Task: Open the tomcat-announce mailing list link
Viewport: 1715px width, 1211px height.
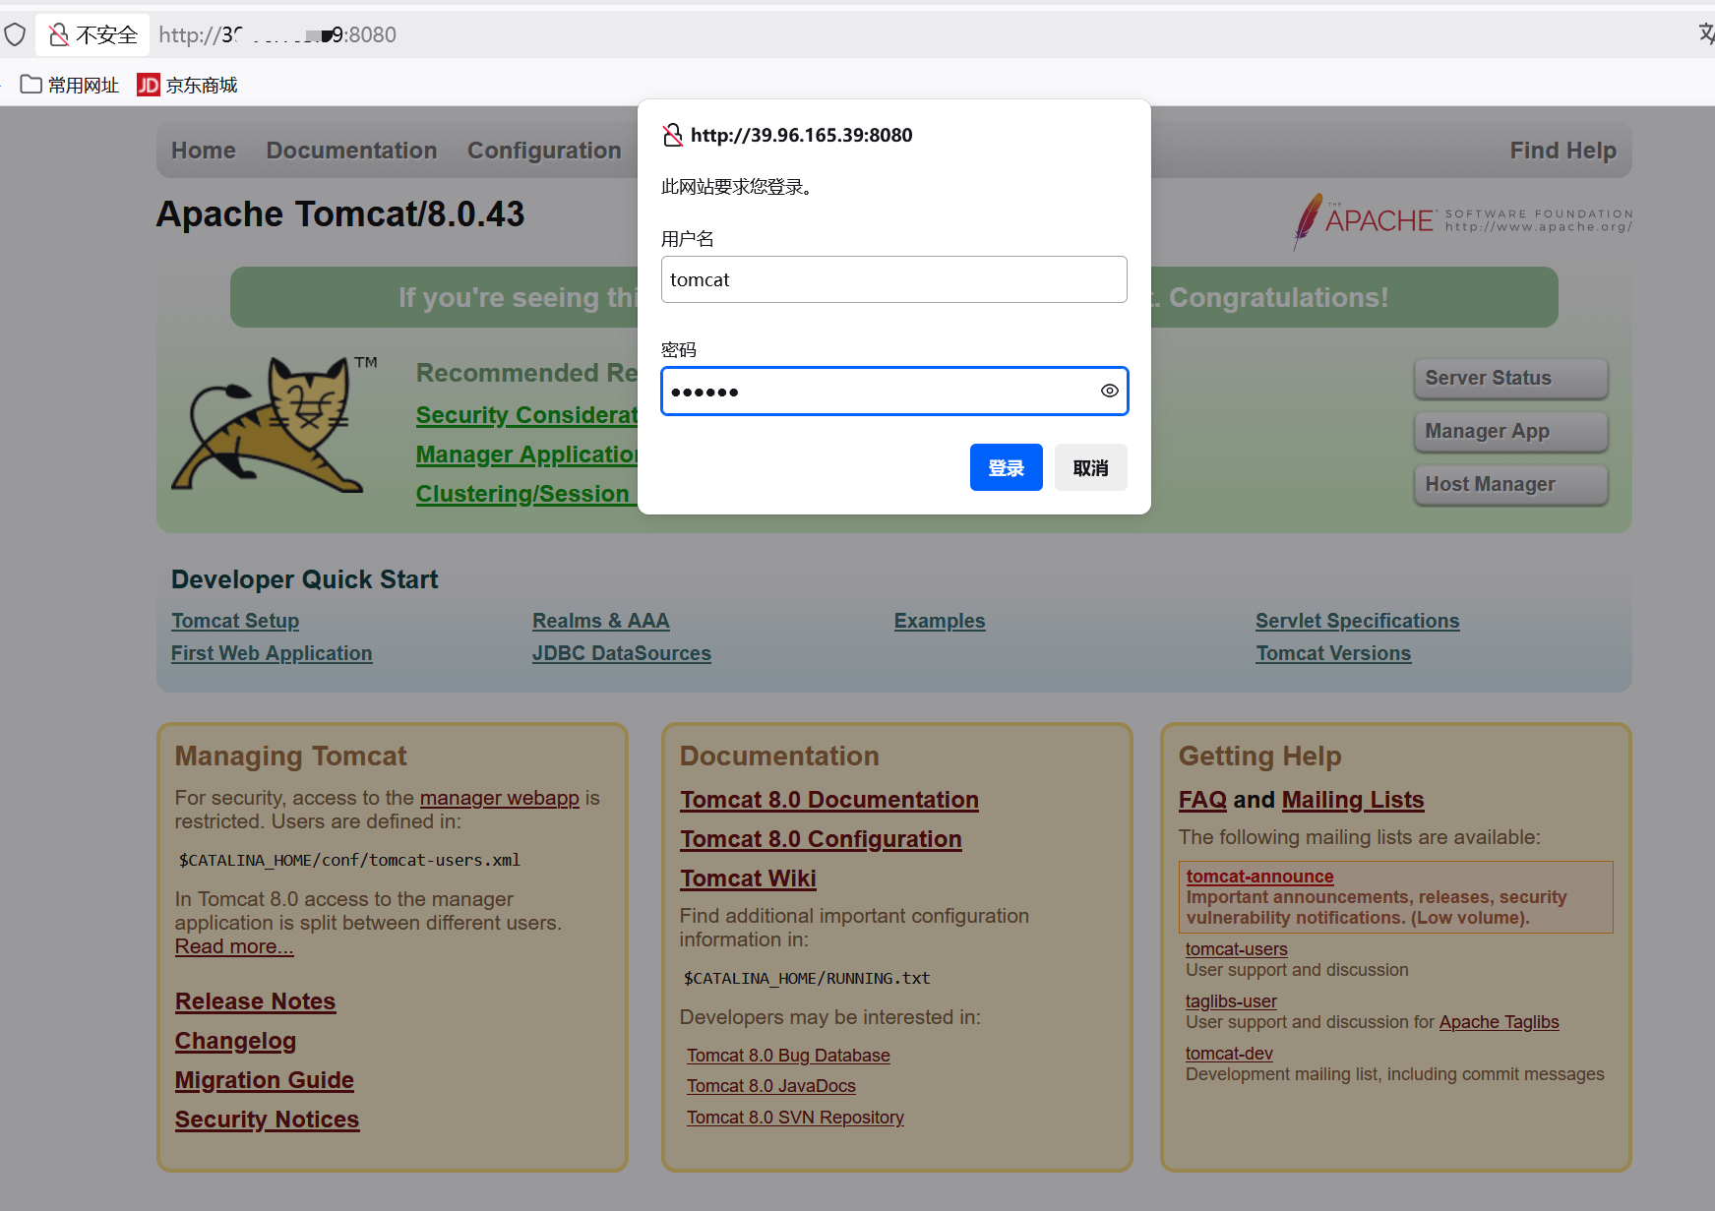Action: [x=1260, y=877]
